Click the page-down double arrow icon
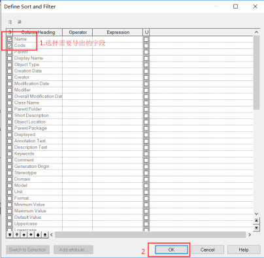This screenshot has width=264, height=258. (38, 234)
